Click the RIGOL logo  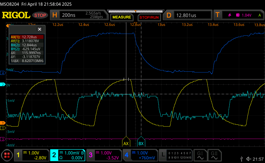pyautogui.click(x=16, y=15)
